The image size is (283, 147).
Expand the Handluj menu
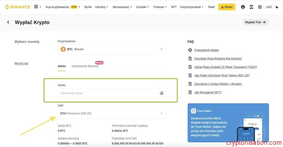(102, 7)
